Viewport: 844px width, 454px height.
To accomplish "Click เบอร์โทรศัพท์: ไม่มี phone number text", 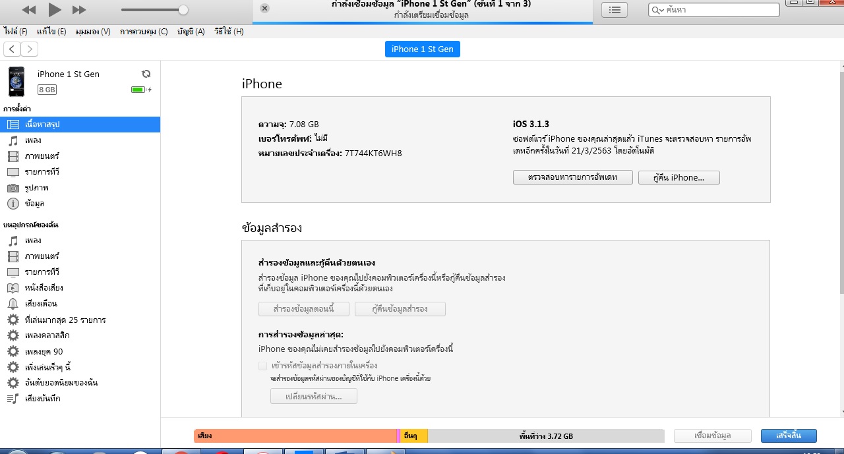I will (x=293, y=138).
